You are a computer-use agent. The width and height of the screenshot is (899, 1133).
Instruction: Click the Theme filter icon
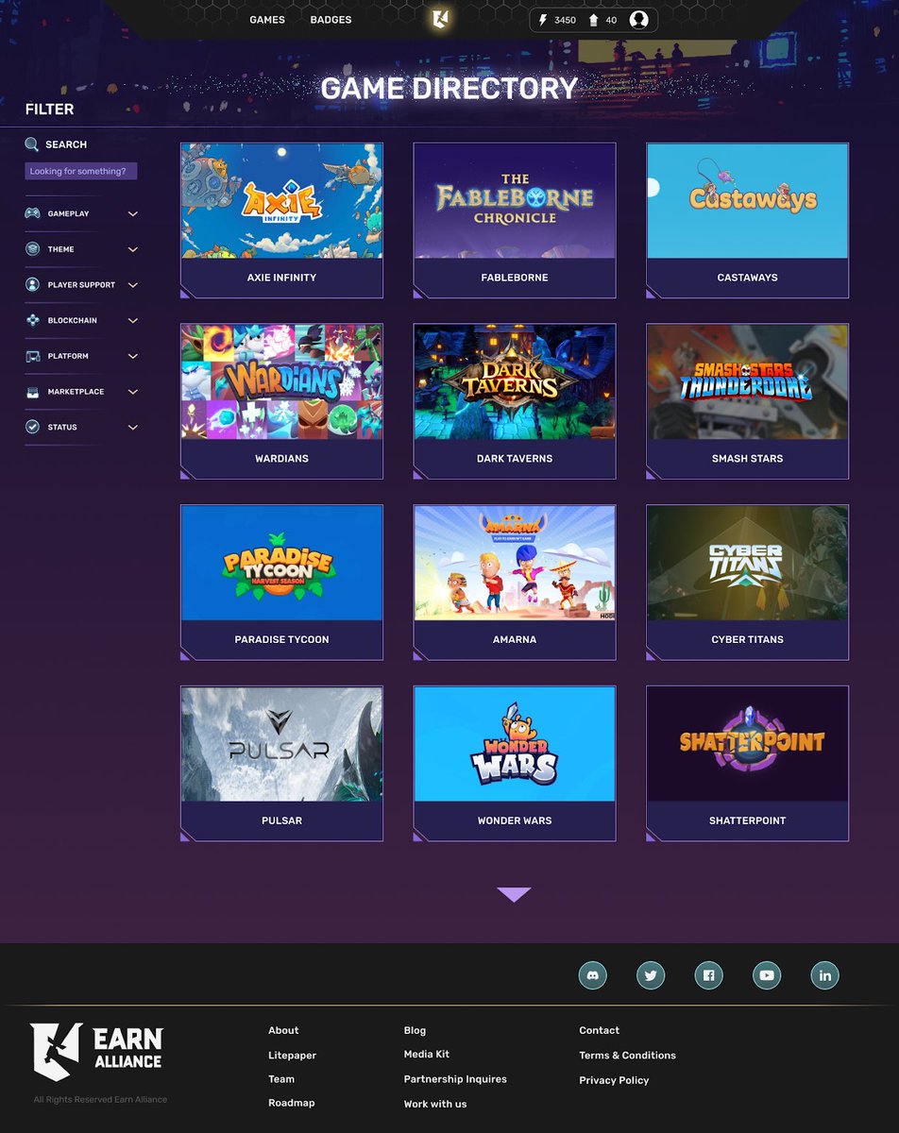(32, 249)
